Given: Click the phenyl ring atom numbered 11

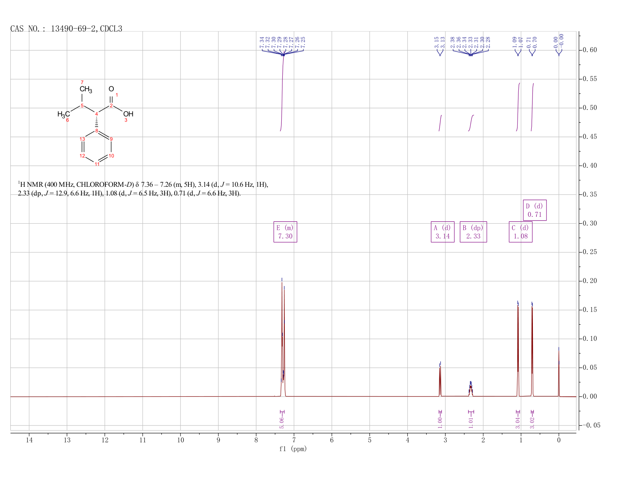Looking at the screenshot, I should pos(97,164).
